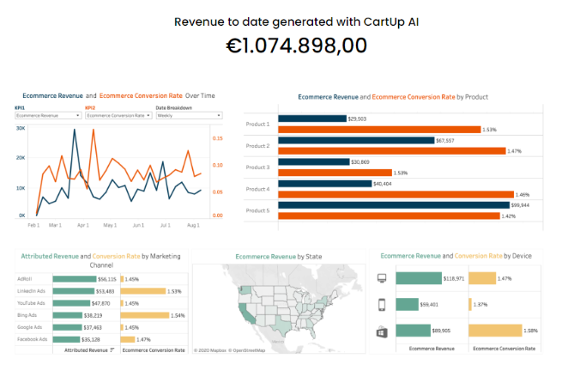Click the Attributed Revenue column header

pos(86,350)
